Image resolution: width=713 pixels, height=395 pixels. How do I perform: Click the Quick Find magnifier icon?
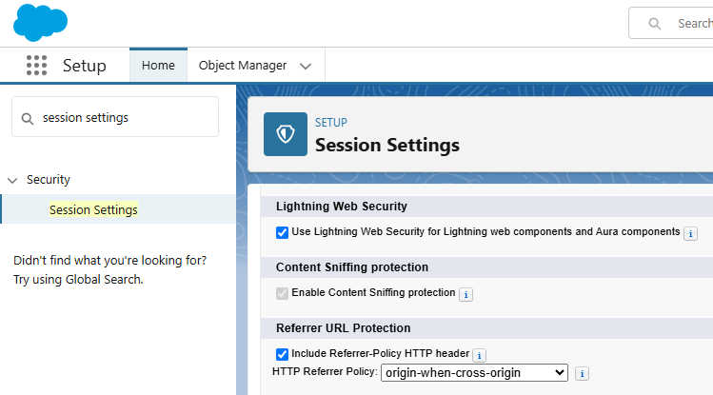click(x=28, y=119)
